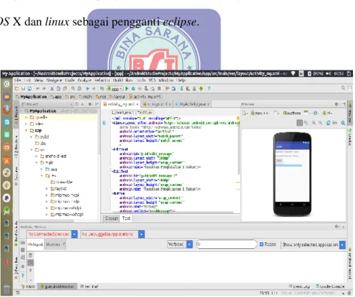The width and height of the screenshot is (355, 297).
Task: Toggle the scroll-to-end button in logcat
Action: coord(30,263)
